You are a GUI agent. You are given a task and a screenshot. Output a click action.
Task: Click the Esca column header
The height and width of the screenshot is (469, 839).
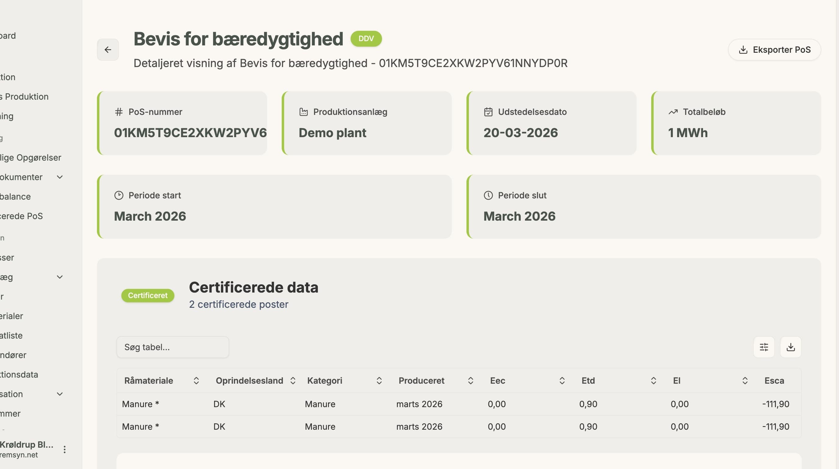pos(774,381)
